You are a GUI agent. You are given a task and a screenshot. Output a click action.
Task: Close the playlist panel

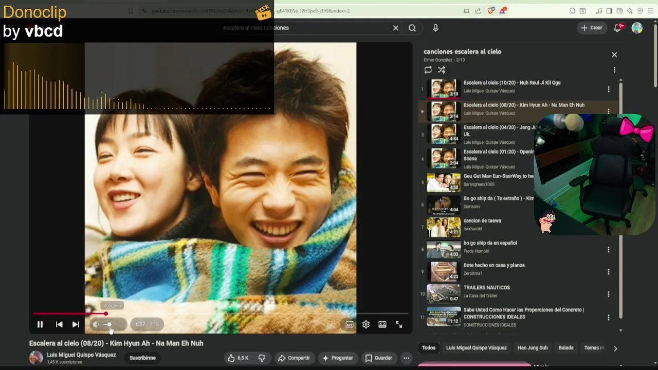coord(614,54)
